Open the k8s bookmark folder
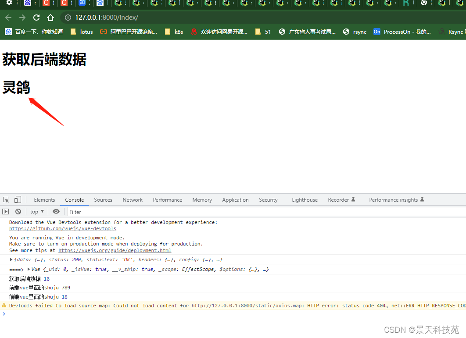This screenshot has height=338, width=466. [x=174, y=32]
